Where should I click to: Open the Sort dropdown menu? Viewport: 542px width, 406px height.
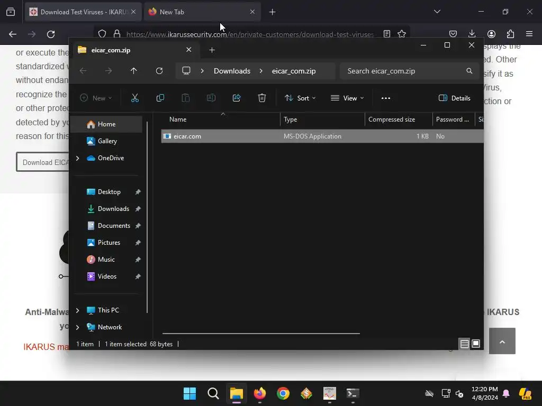pos(300,98)
